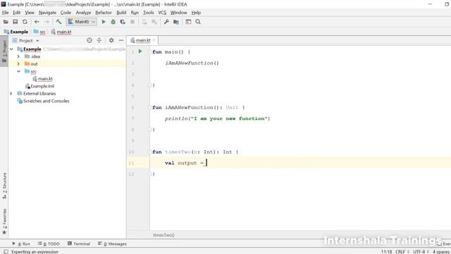
Task: Click the Save All toolbar icon
Action: point(16,22)
